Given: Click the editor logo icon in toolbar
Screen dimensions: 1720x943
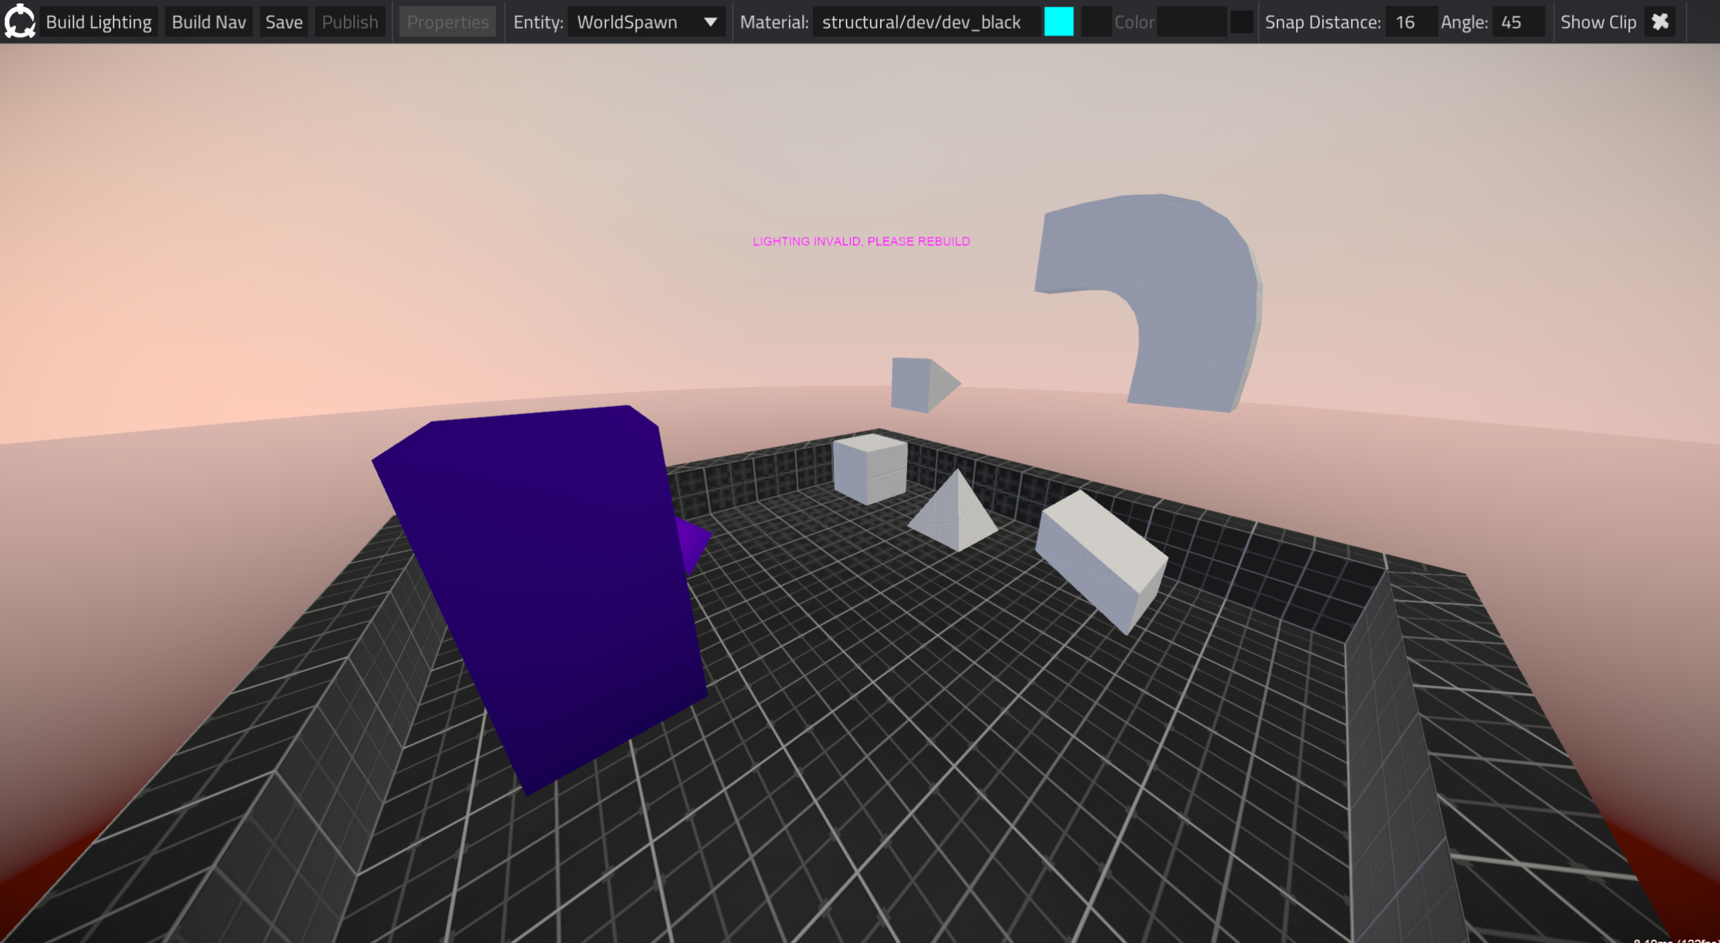Looking at the screenshot, I should (x=20, y=22).
